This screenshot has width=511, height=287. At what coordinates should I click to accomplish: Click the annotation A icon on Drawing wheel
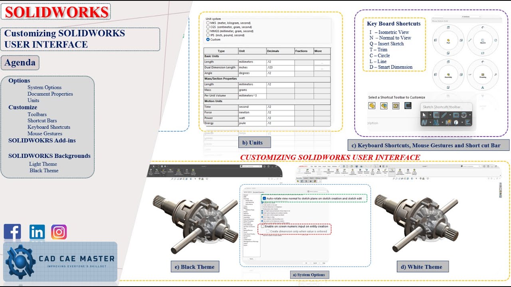click(483, 87)
